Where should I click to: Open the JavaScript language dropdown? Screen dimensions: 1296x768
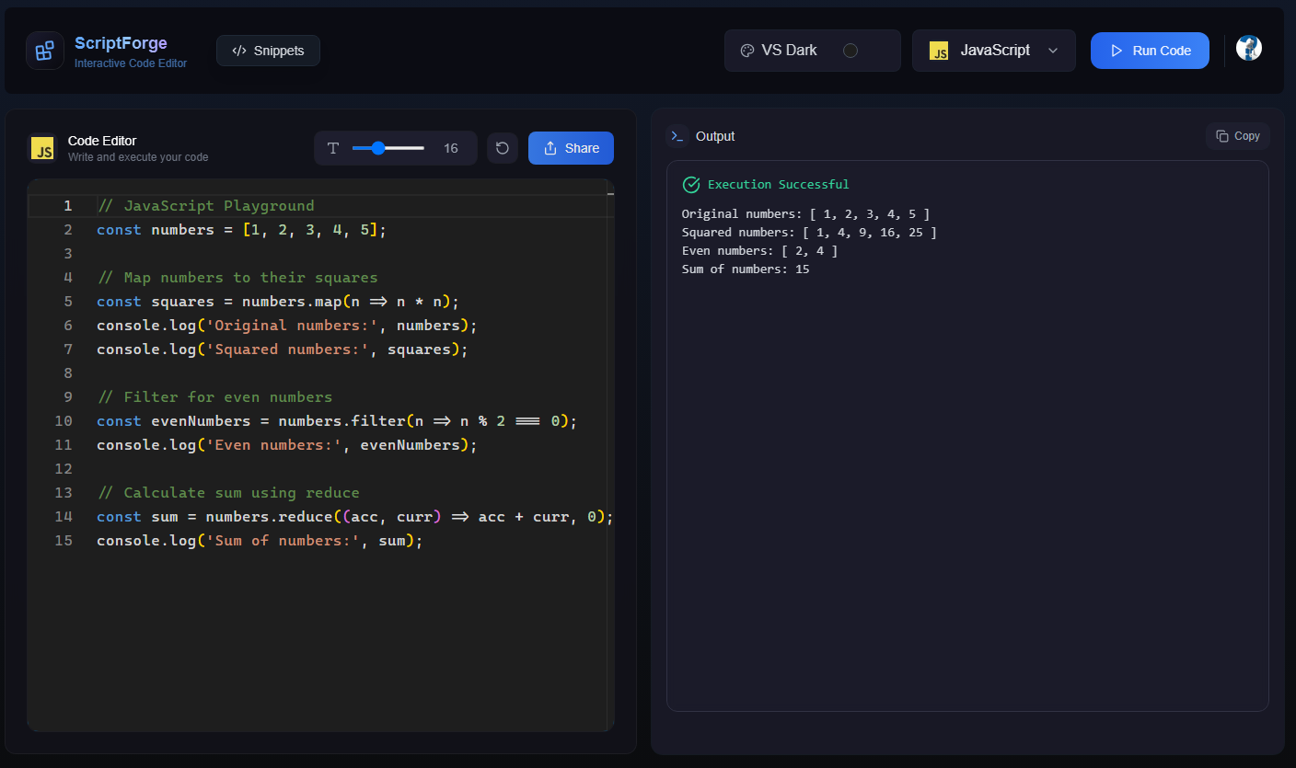994,51
